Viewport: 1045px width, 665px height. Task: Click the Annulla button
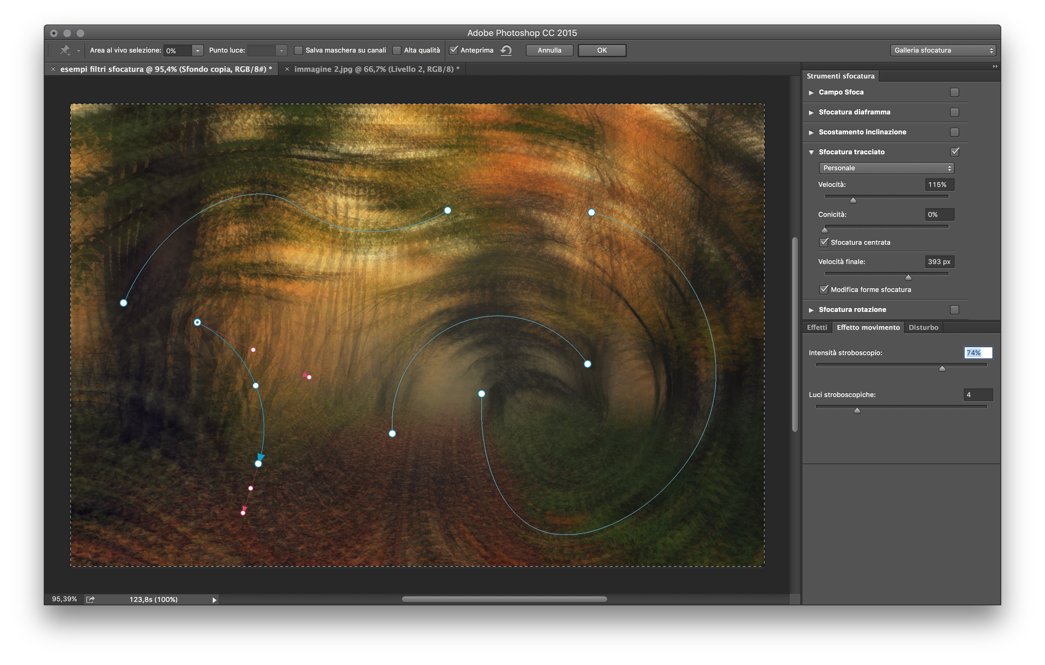click(549, 50)
